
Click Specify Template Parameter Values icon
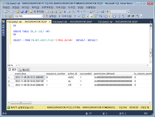pyautogui.click(x=138, y=16)
